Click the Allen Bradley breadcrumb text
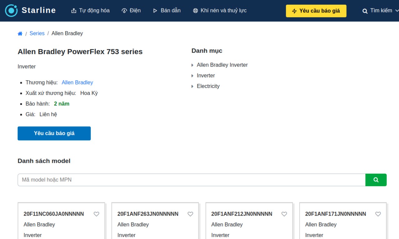This screenshot has height=239, width=399. point(67,33)
